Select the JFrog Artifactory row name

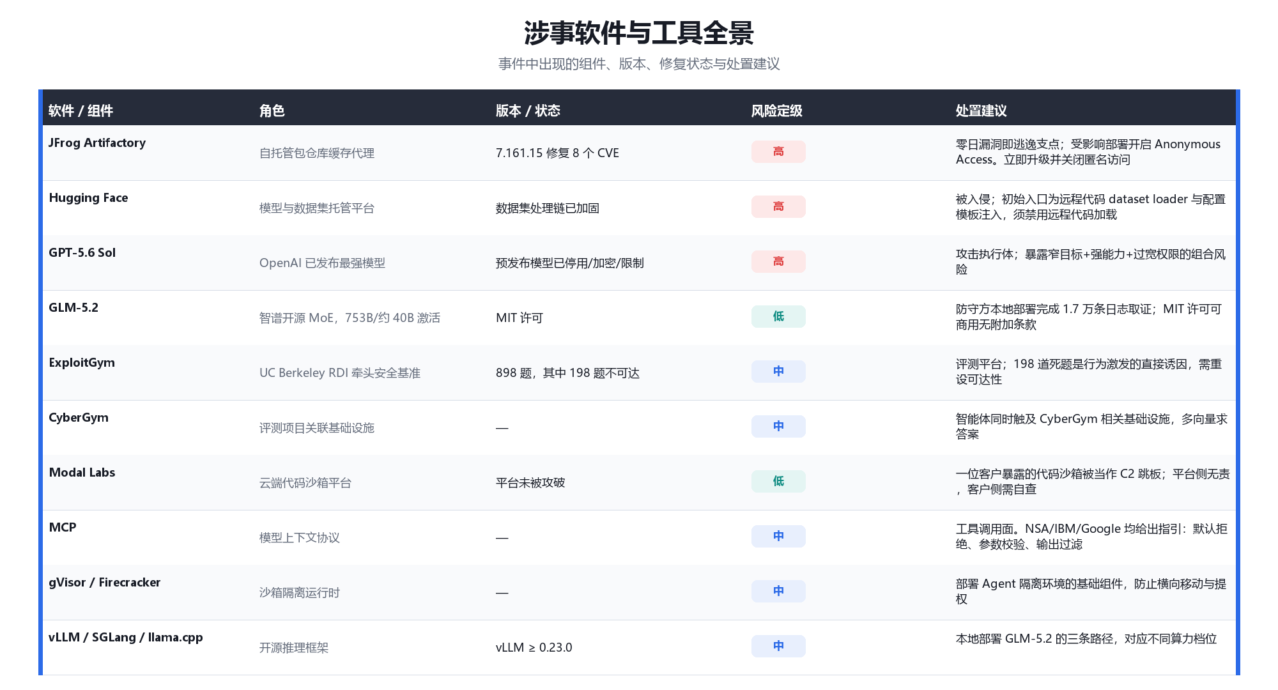click(x=97, y=142)
